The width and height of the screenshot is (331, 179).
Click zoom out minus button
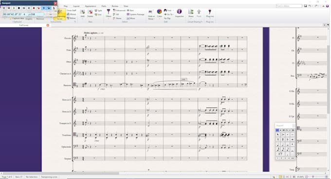click(307, 177)
